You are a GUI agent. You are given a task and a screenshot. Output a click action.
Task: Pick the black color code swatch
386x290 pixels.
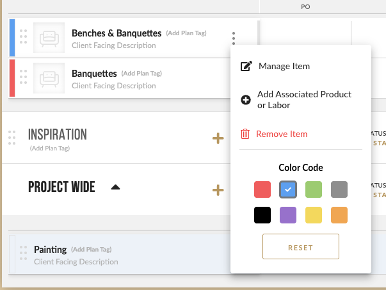pyautogui.click(x=262, y=215)
